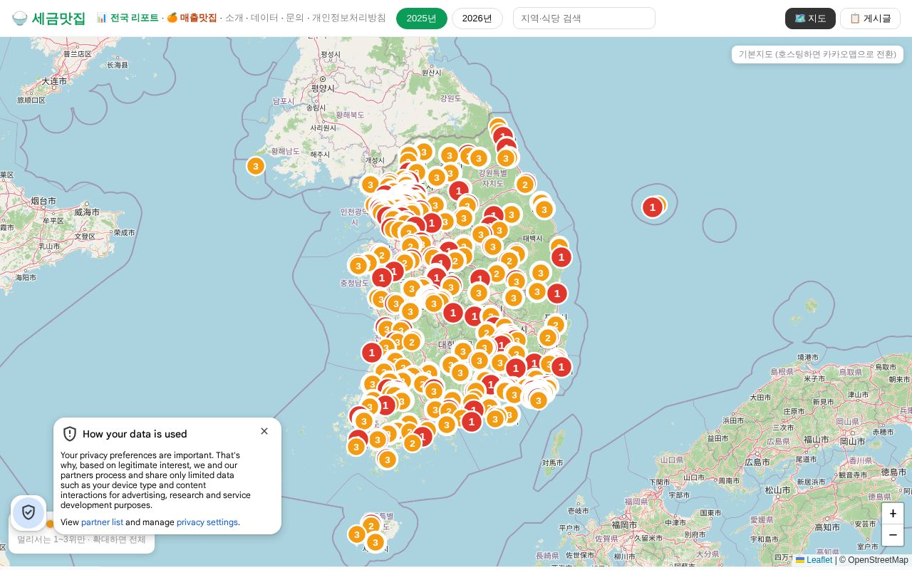Select the orange 3 marker in the Yellow Sea west of 황해남도
This screenshot has height=570, width=912.
coord(256,166)
